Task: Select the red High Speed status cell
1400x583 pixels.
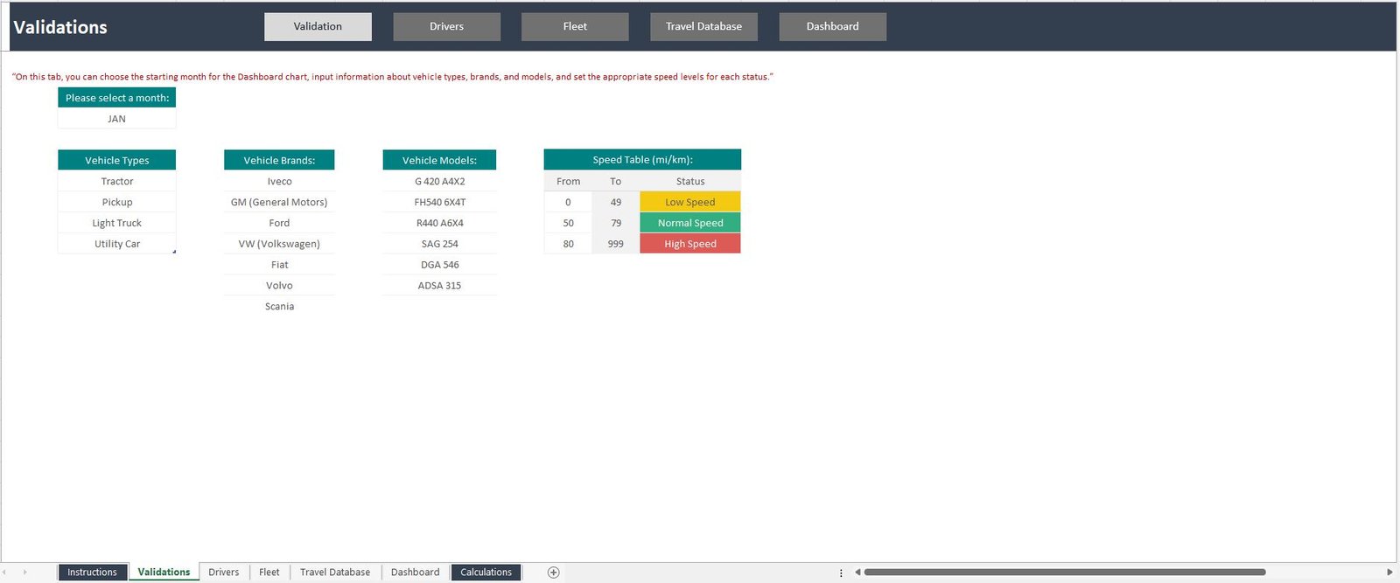Action: (689, 244)
